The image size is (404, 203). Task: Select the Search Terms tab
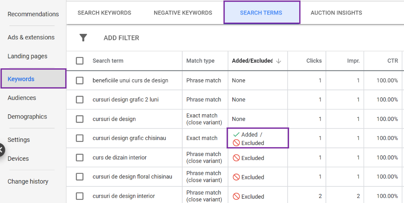[x=261, y=13]
